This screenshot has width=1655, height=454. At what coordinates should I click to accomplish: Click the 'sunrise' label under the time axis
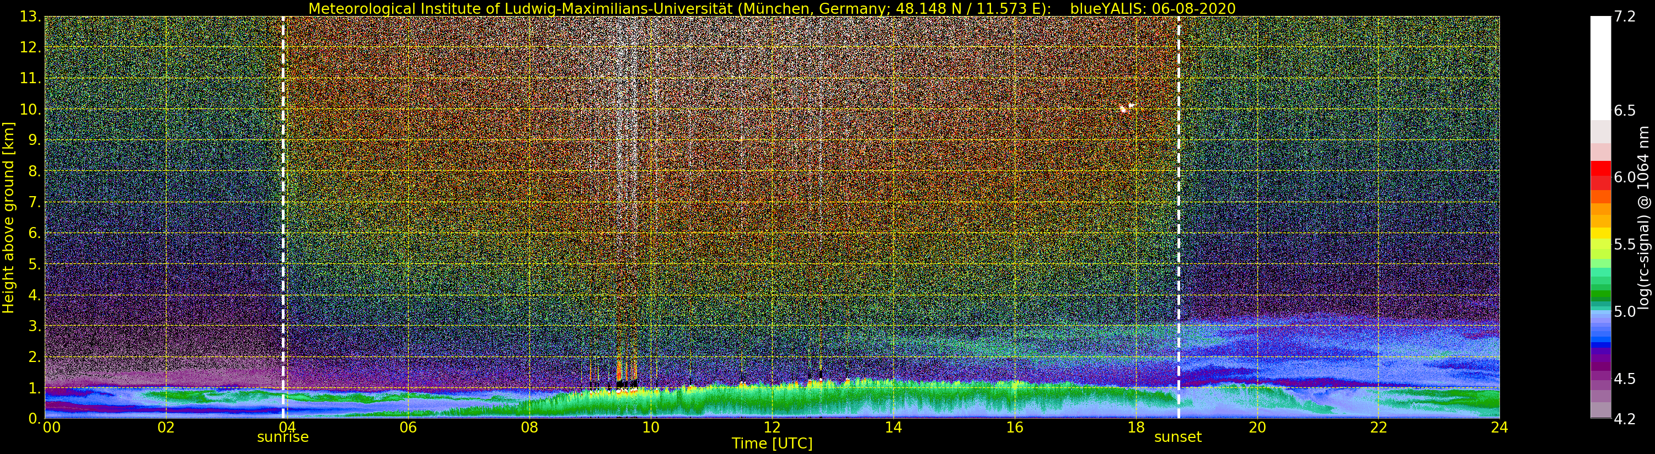pyautogui.click(x=283, y=437)
